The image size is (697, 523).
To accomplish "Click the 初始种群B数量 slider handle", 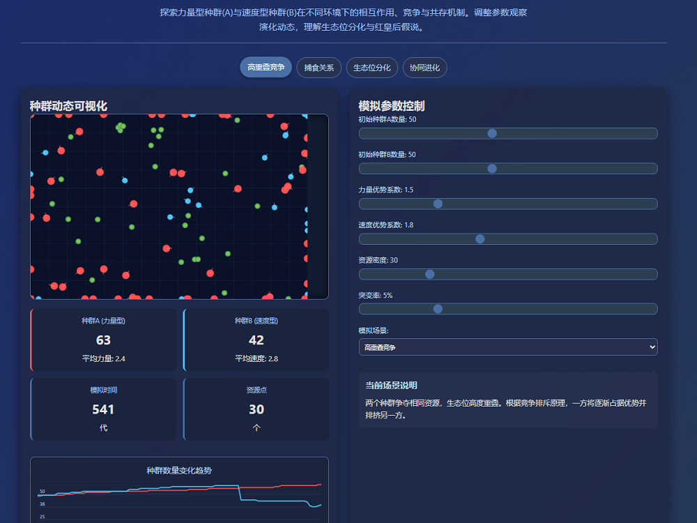I will 492,168.
